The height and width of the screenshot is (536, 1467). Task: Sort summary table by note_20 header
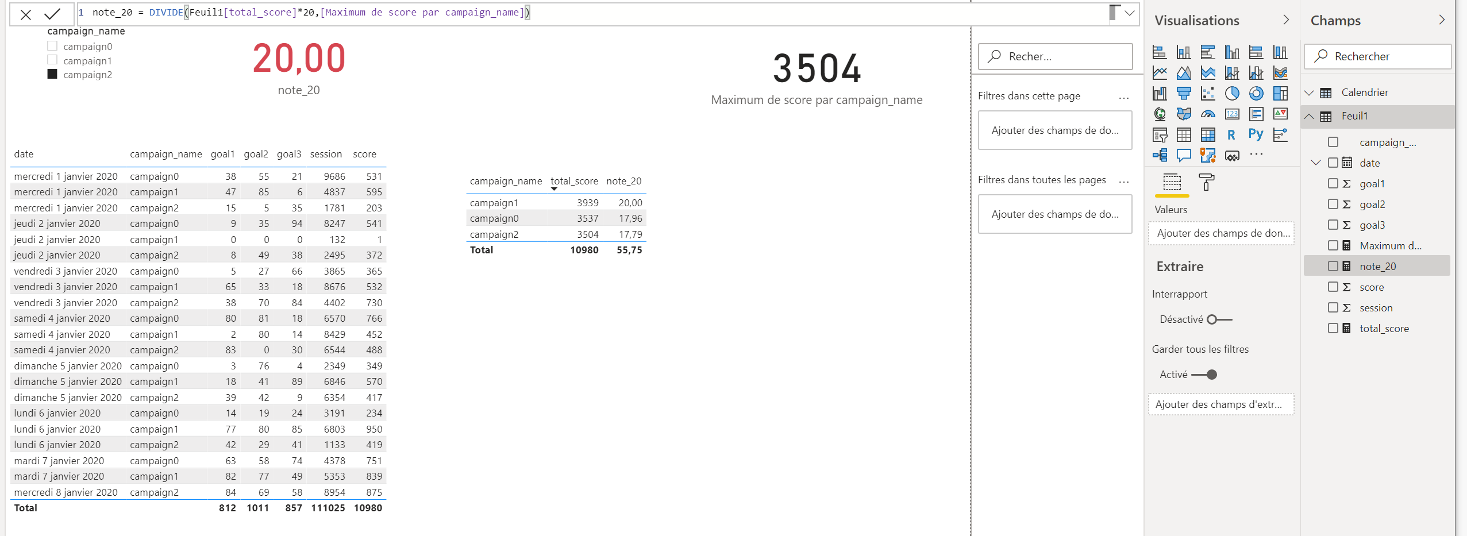623,181
